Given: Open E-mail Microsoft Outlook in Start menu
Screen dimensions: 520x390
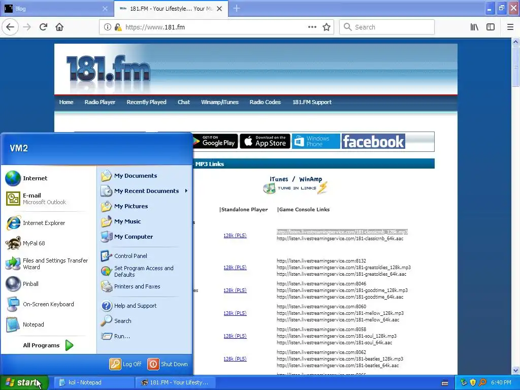Looking at the screenshot, I should pyautogui.click(x=48, y=199).
